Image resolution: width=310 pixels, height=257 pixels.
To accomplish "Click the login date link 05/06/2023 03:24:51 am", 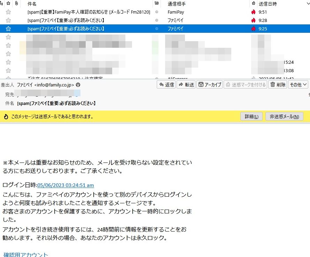I will [65, 185].
